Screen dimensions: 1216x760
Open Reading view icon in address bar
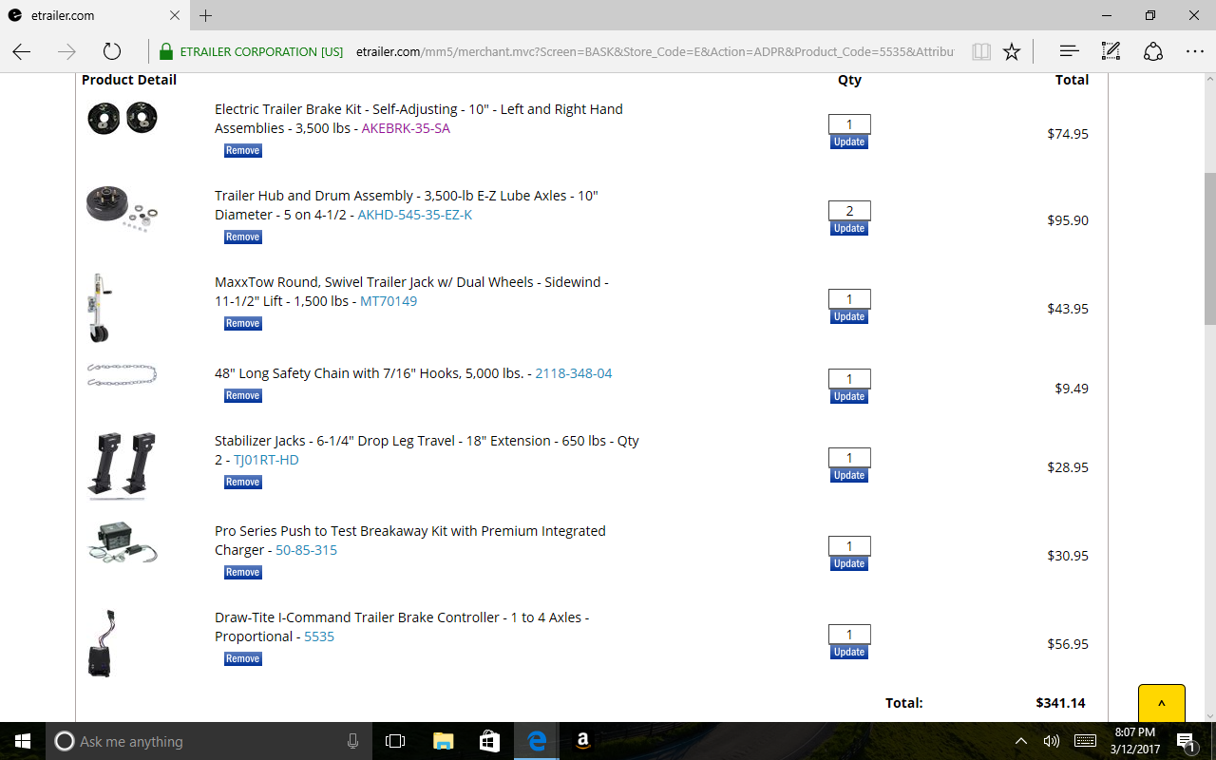coord(981,51)
